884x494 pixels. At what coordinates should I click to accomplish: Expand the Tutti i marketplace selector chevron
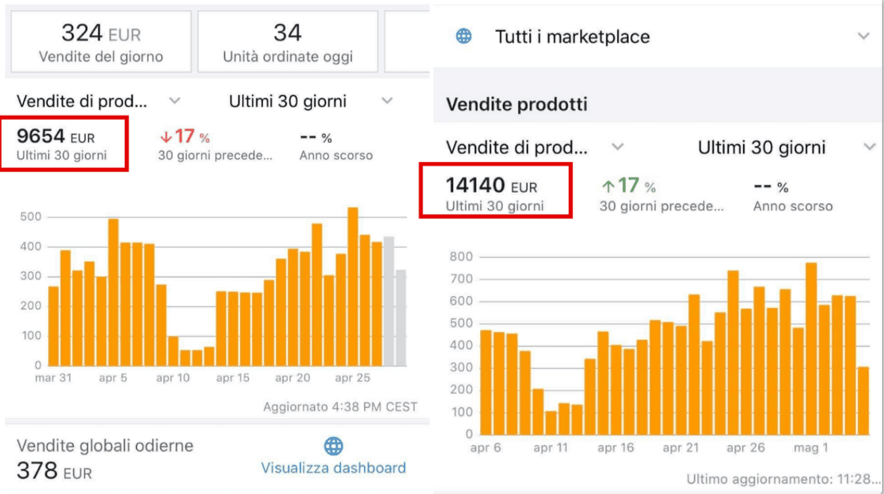click(x=864, y=37)
